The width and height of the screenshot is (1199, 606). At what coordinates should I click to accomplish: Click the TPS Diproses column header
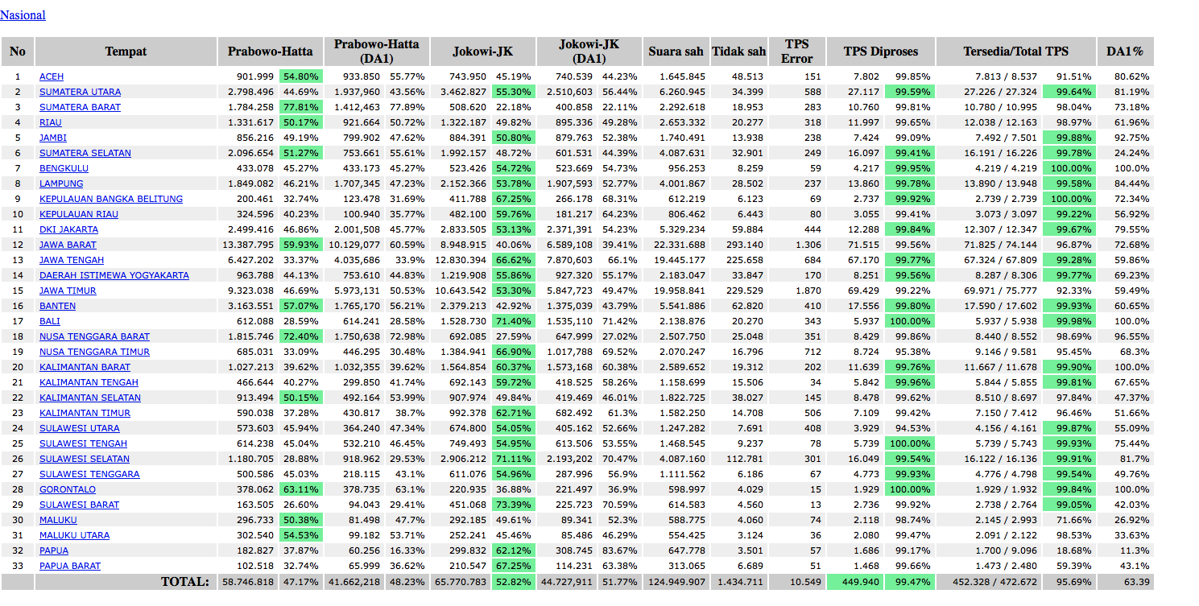pyautogui.click(x=880, y=52)
